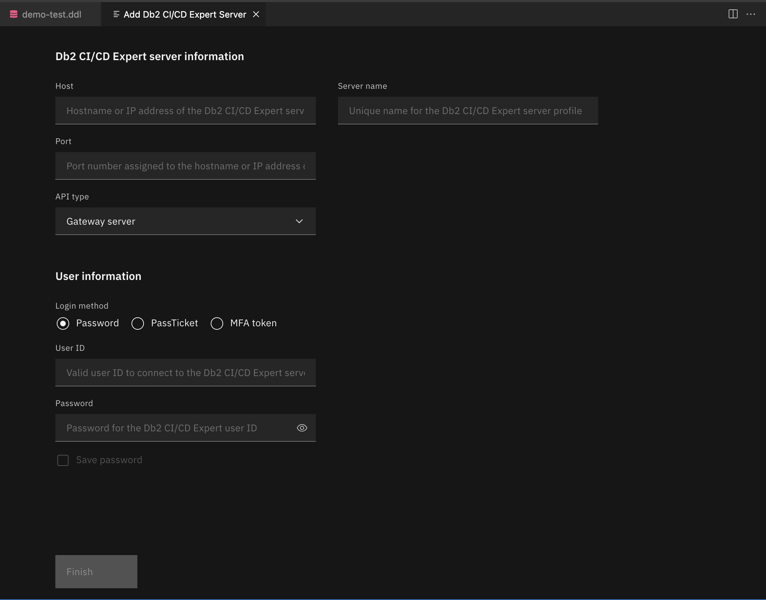Switch to the demo-test.ddl tab
Viewport: 766px width, 600px height.
pyautogui.click(x=52, y=14)
